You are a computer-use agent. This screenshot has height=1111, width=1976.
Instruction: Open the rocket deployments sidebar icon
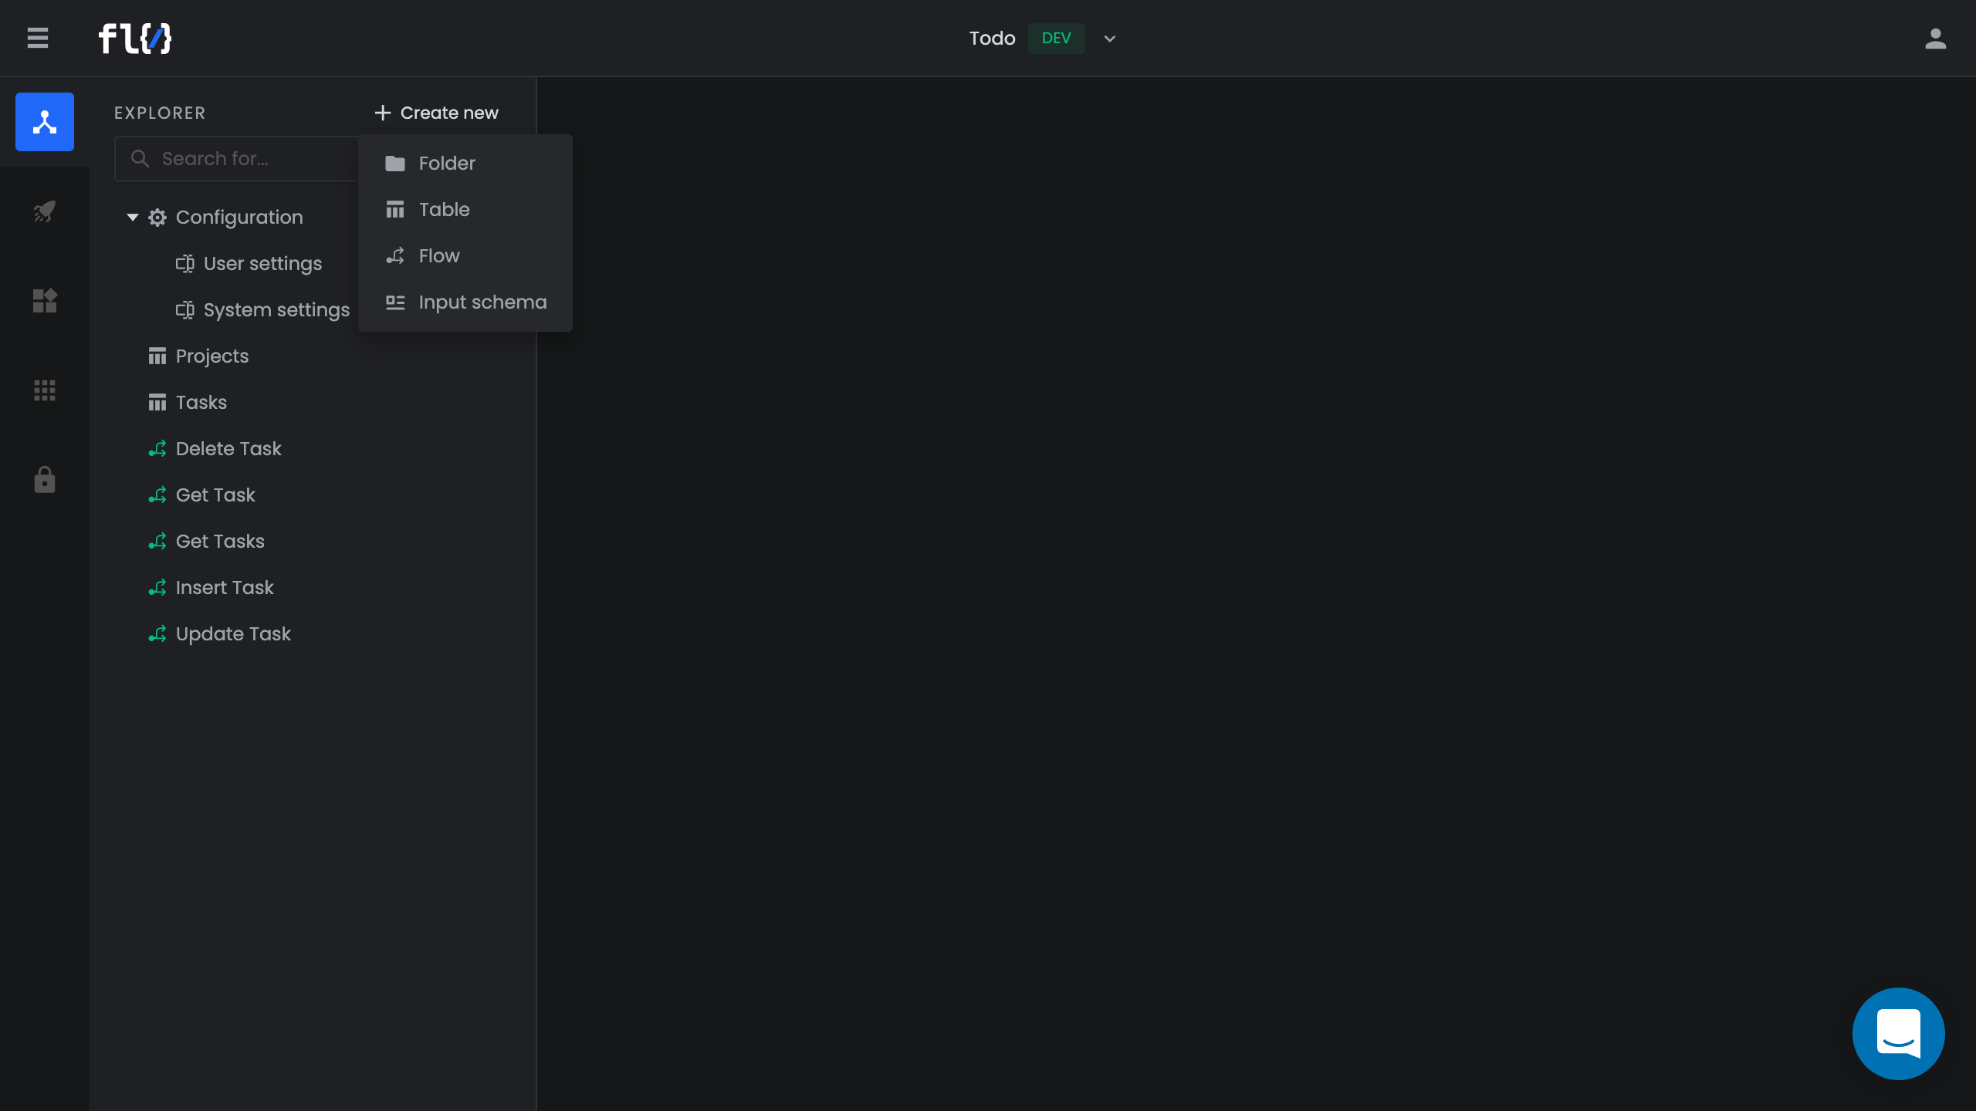(45, 211)
